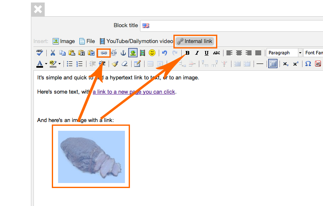Insert a numbered list
Image resolution: width=323 pixels, height=206 pixels.
click(x=79, y=64)
